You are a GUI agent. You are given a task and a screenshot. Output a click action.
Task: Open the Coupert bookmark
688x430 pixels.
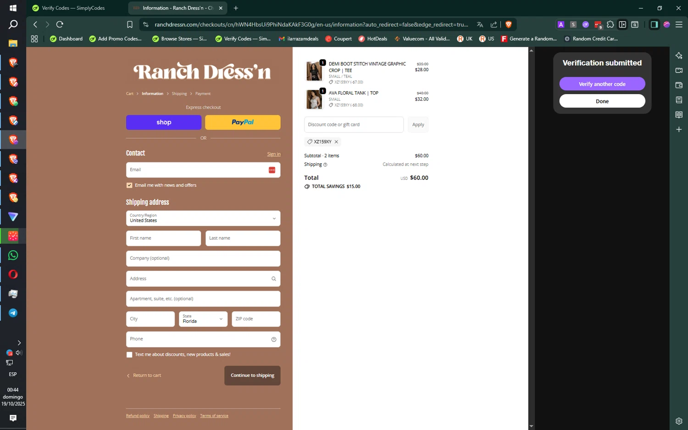pos(338,39)
